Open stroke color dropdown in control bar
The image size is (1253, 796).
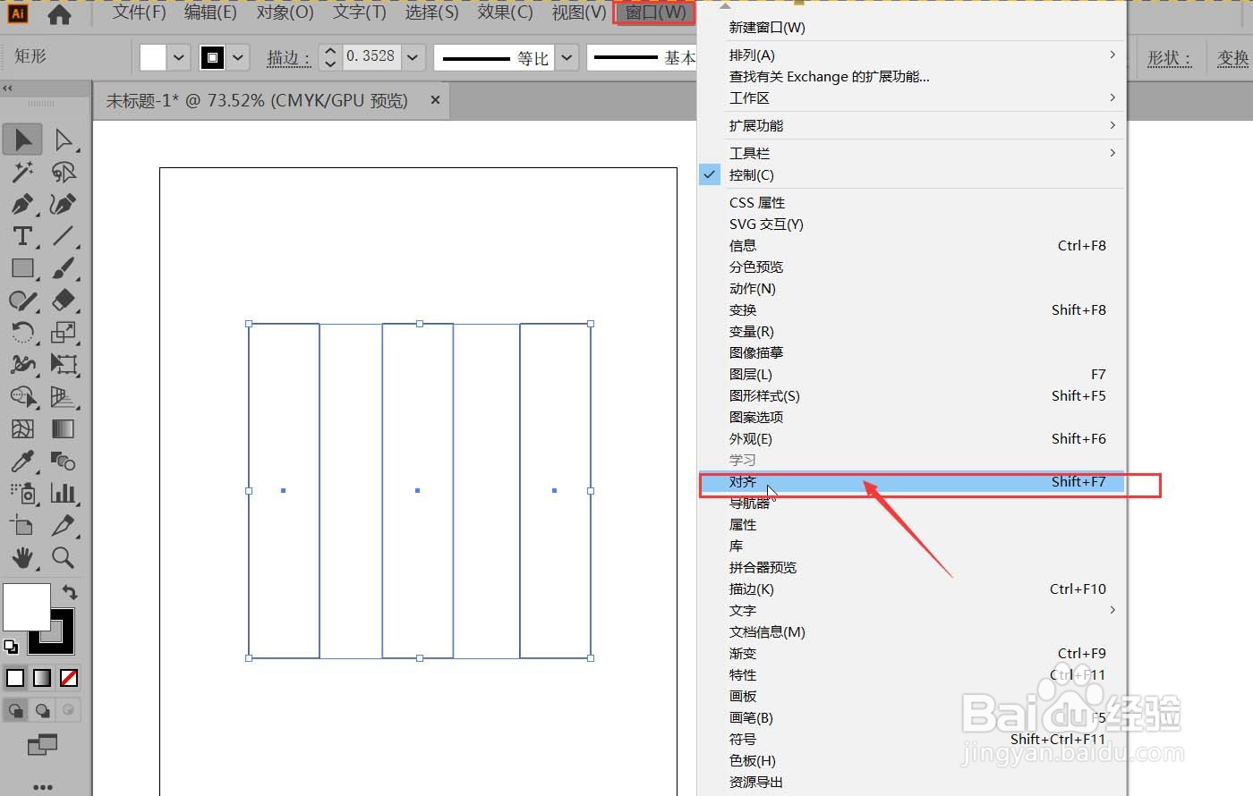point(238,57)
